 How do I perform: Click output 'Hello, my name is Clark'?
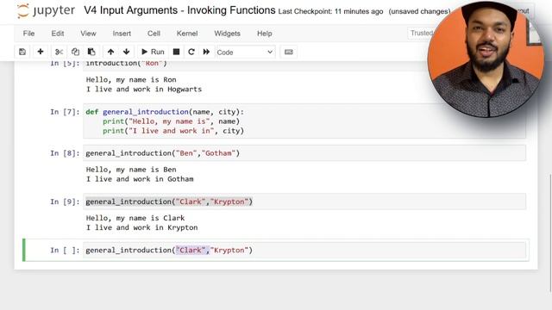click(135, 218)
